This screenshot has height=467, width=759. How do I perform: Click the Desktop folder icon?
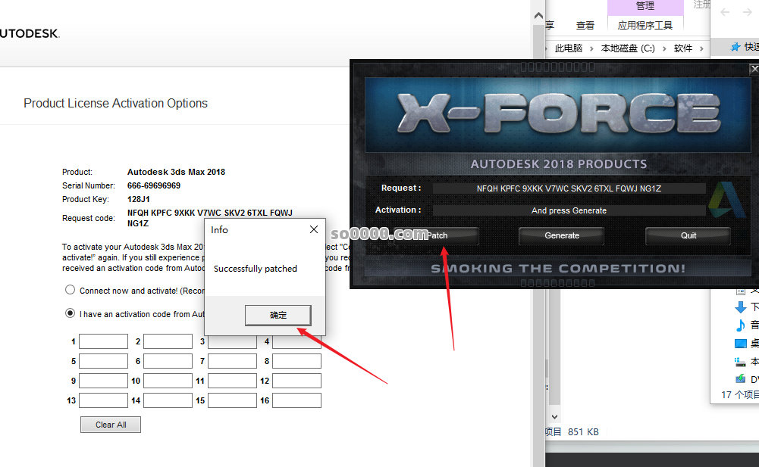coord(741,344)
